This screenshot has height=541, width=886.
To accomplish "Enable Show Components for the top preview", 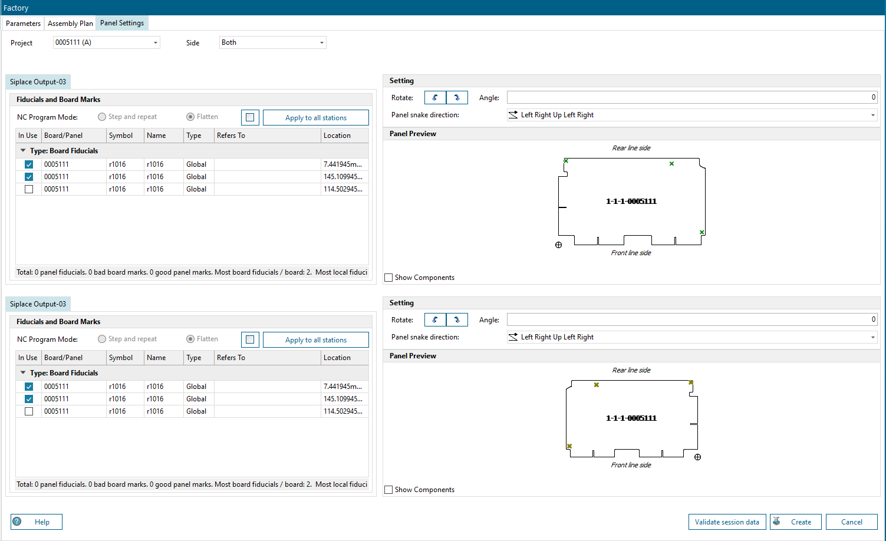I will click(x=388, y=277).
